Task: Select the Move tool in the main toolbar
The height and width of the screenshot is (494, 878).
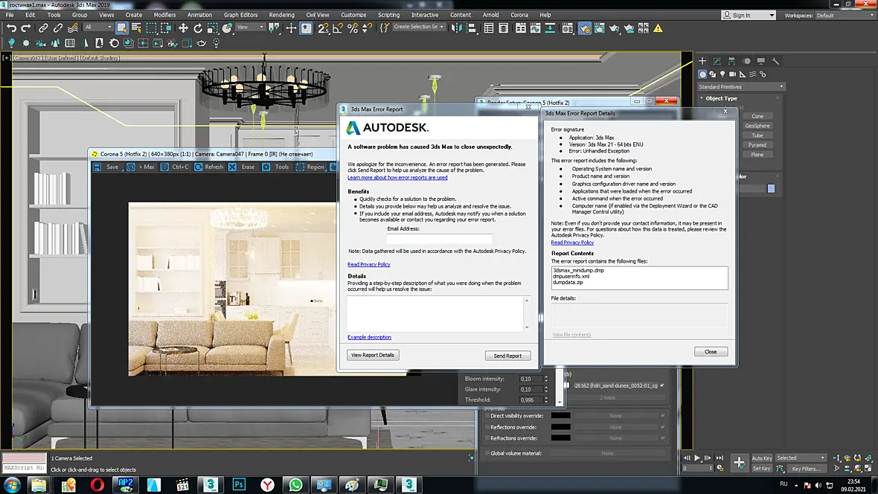Action: pos(183,28)
